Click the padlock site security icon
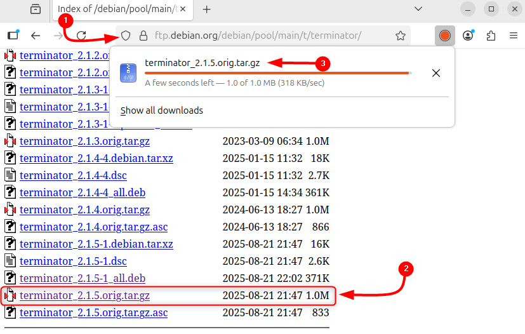 tap(143, 36)
